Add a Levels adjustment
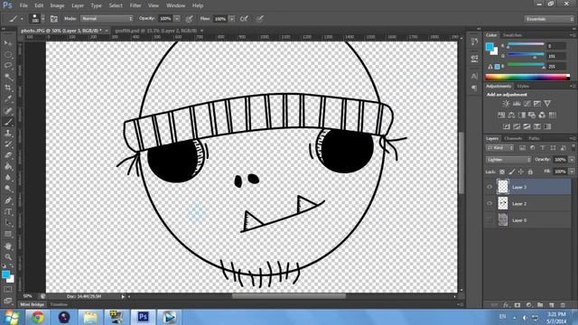Image resolution: width=578 pixels, height=325 pixels. coord(517,104)
